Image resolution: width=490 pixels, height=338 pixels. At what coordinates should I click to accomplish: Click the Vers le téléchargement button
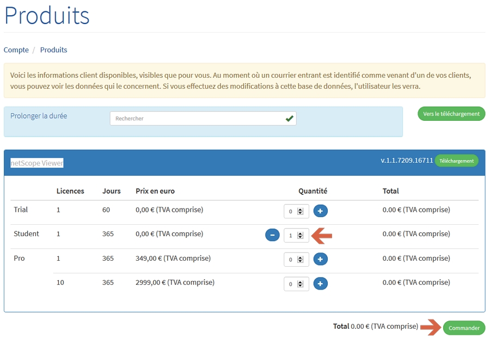451,114
